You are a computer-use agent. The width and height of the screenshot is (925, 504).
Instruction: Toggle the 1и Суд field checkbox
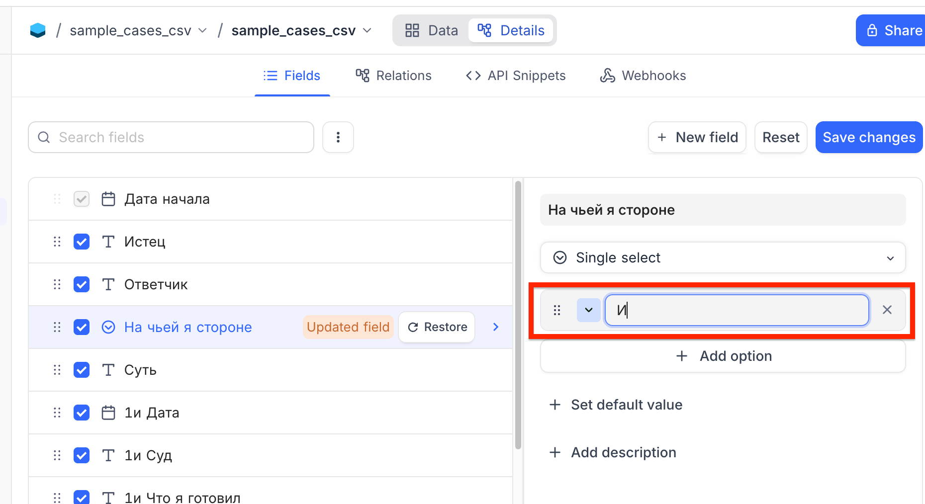pos(82,455)
